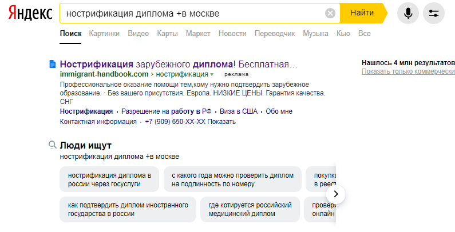455x232 pixels.
Task: Click the Люди ищут heading
Action: point(86,145)
